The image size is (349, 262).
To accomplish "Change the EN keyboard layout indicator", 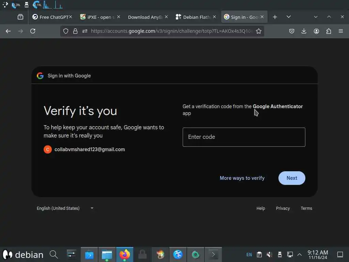I will click(249, 254).
